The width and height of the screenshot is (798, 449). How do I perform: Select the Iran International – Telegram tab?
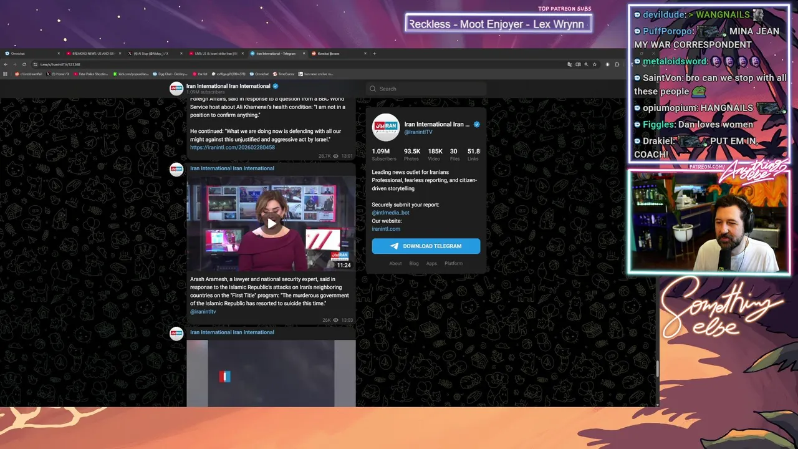click(x=277, y=54)
